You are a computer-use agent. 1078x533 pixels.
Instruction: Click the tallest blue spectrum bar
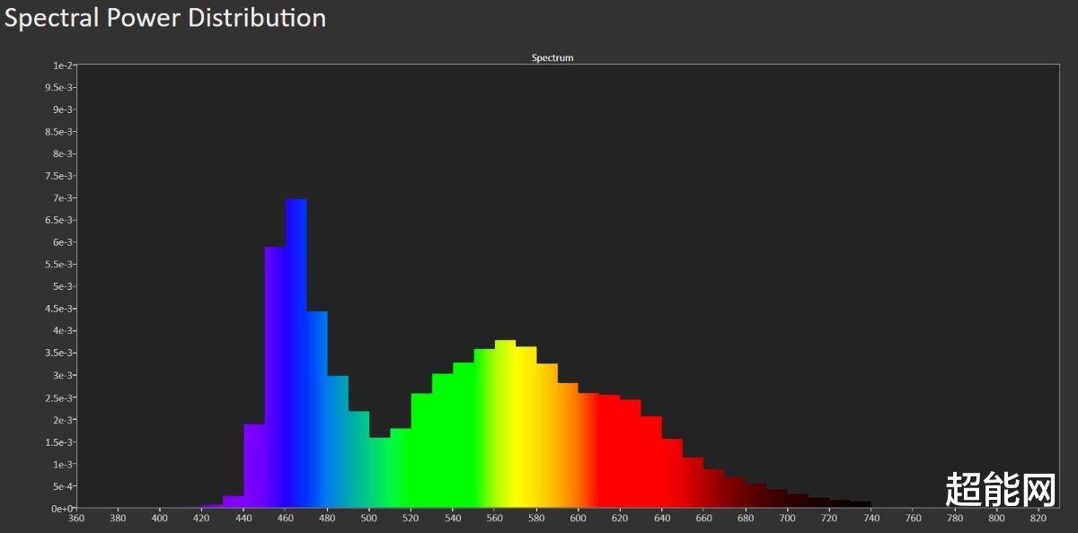[x=296, y=354]
